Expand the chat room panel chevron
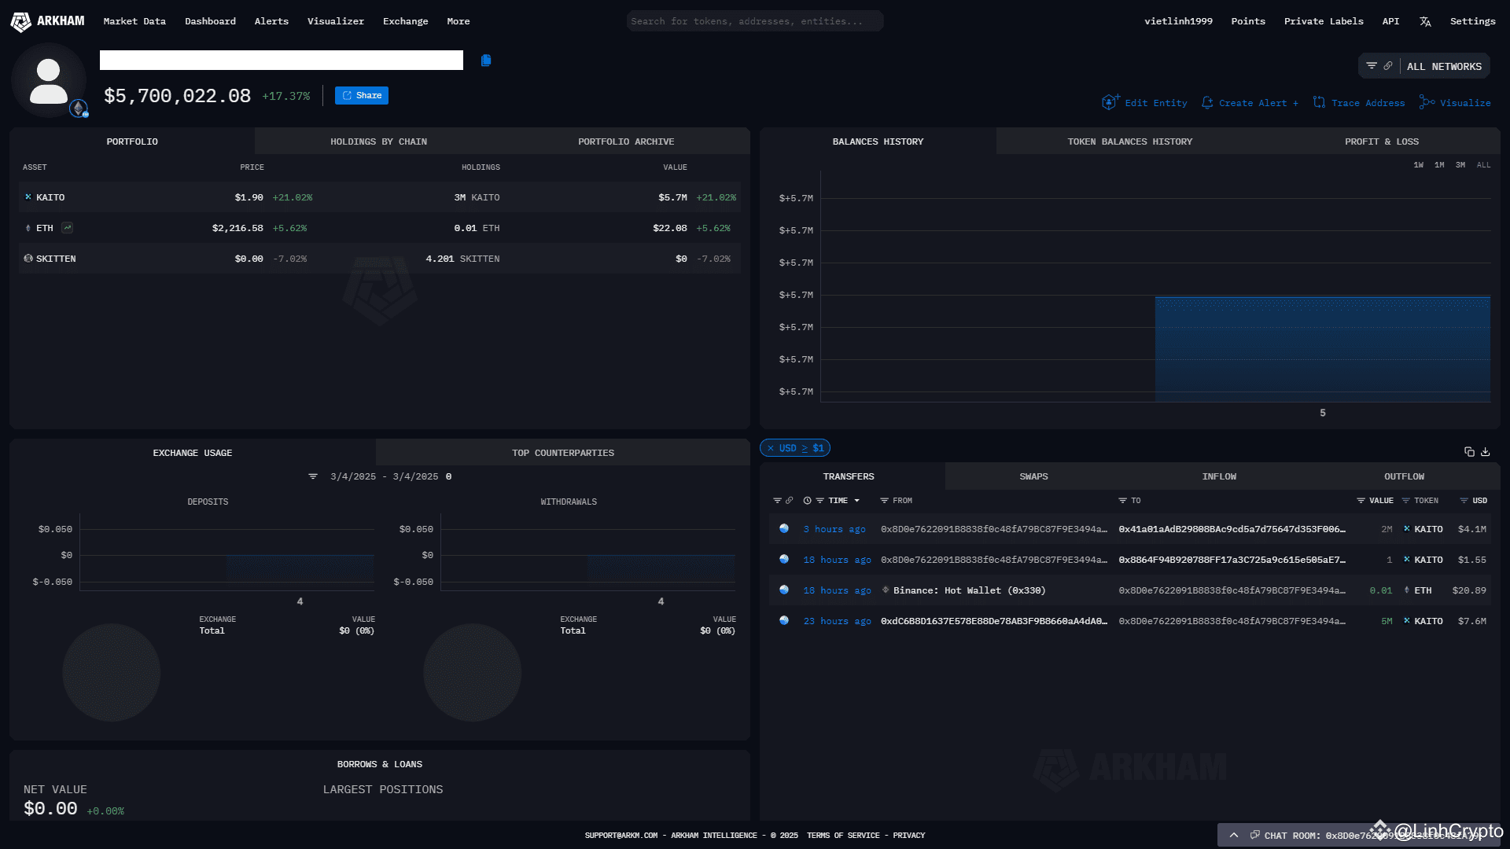Image resolution: width=1510 pixels, height=849 pixels. [x=1234, y=835]
